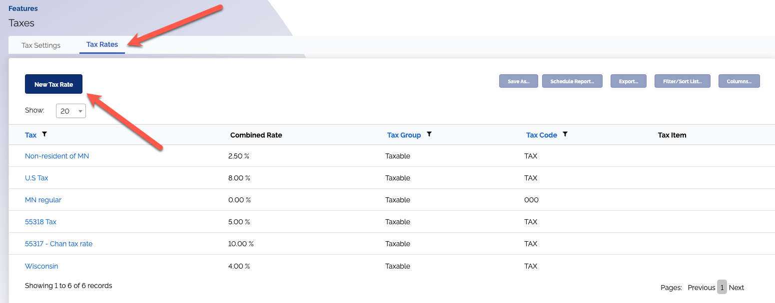Click the filter icon beside Tax Code

tap(565, 135)
